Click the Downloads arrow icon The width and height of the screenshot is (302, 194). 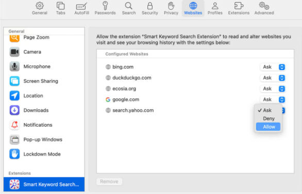14,110
